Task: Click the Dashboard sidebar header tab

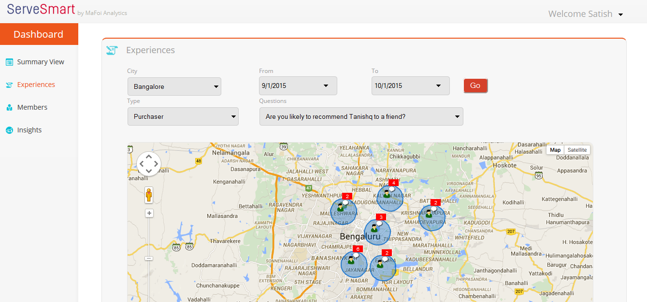Action: point(39,34)
